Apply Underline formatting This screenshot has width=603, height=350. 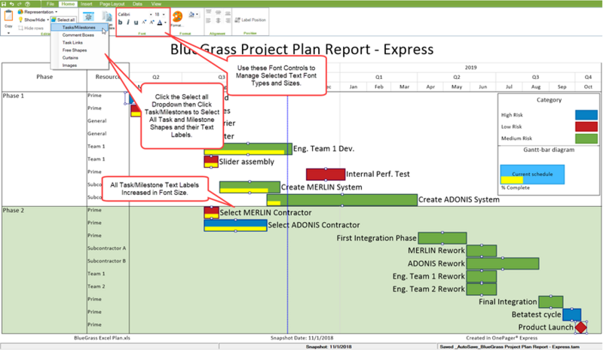pyautogui.click(x=136, y=23)
